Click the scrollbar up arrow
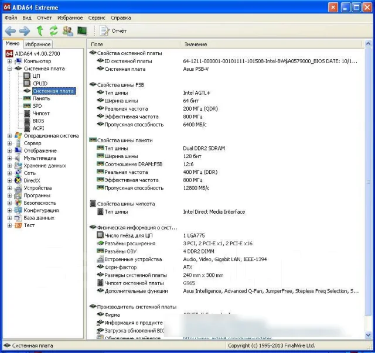Viewport: 375px width, 353px height. coord(369,44)
